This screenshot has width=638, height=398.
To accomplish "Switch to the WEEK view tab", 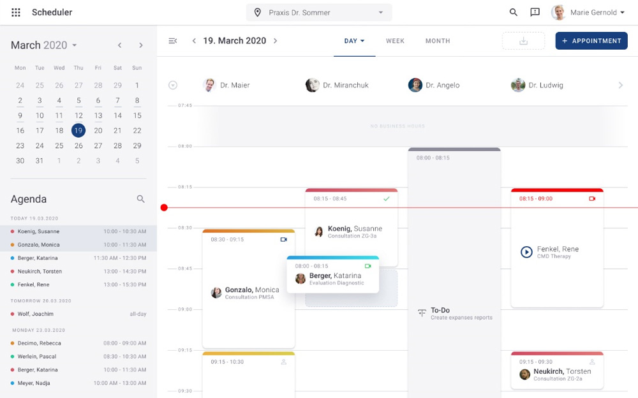I will pyautogui.click(x=395, y=41).
